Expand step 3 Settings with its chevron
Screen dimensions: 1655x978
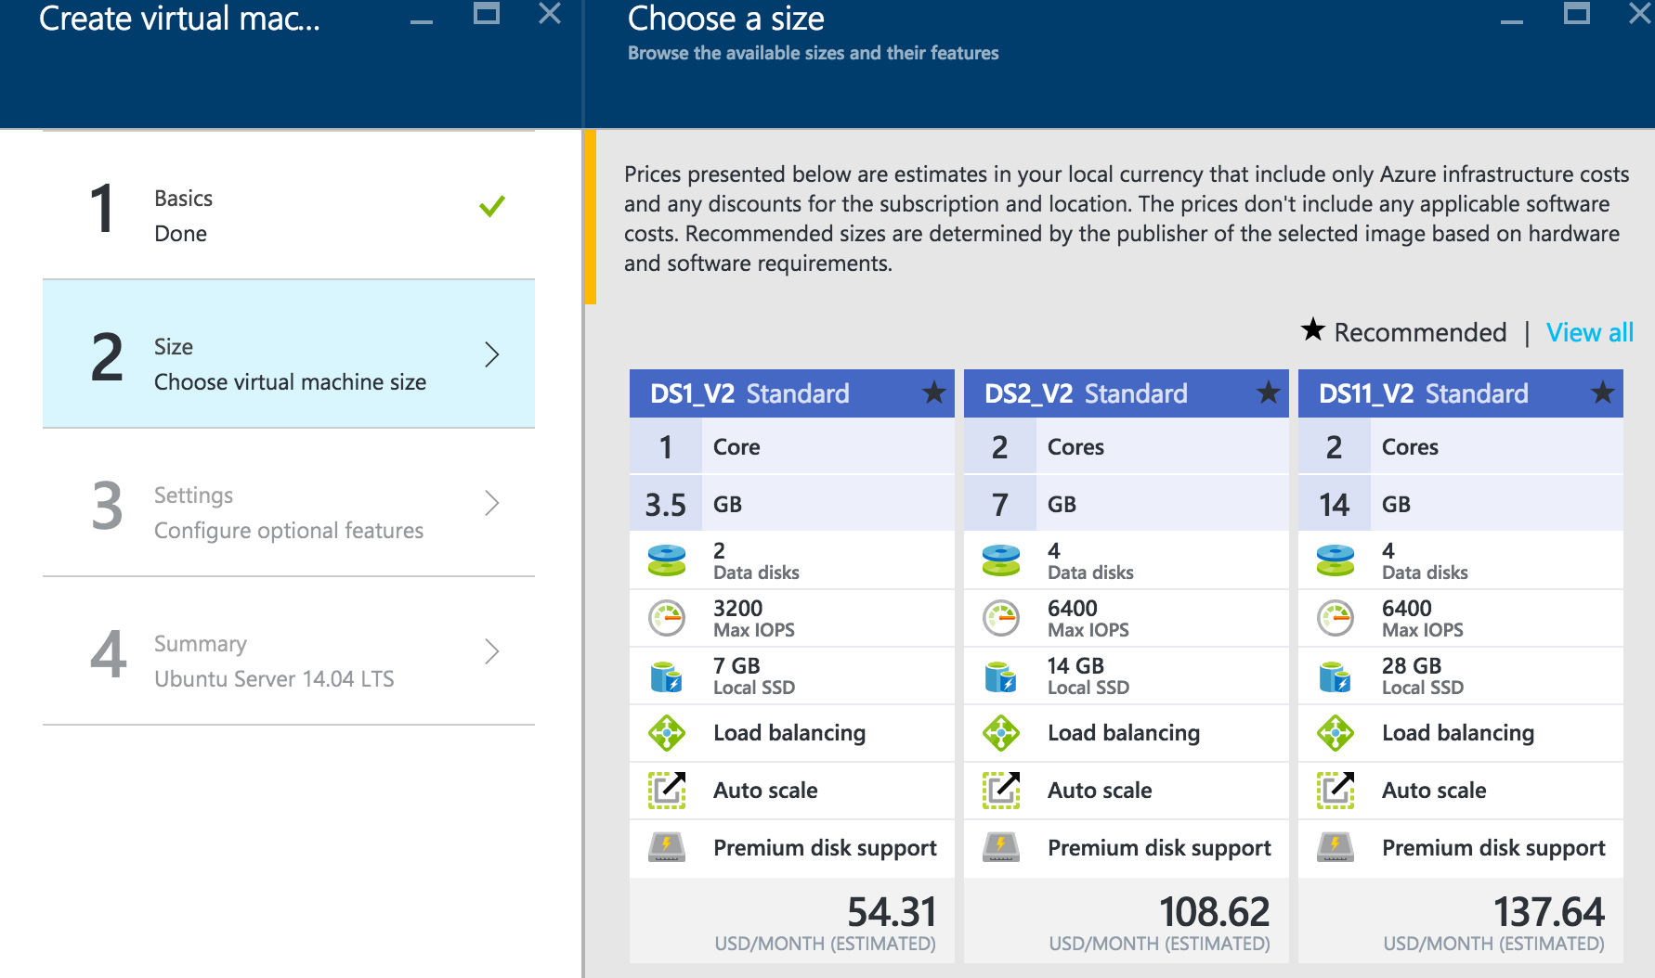492,503
